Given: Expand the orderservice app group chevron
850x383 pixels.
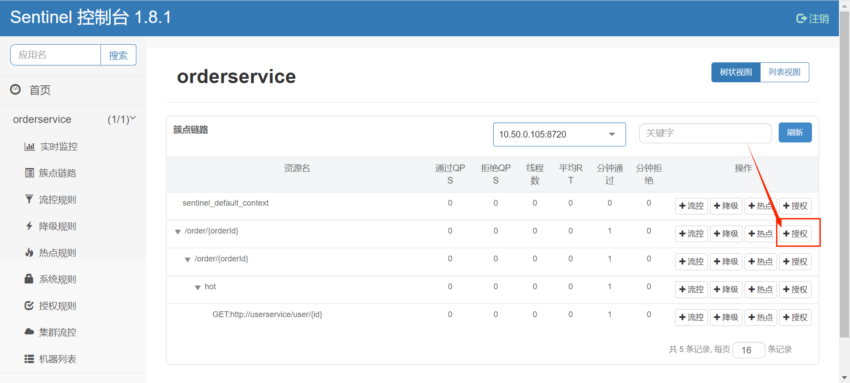Looking at the screenshot, I should pos(132,119).
